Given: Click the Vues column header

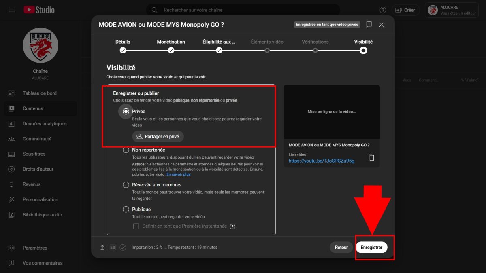Looking at the screenshot, I should point(407,80).
